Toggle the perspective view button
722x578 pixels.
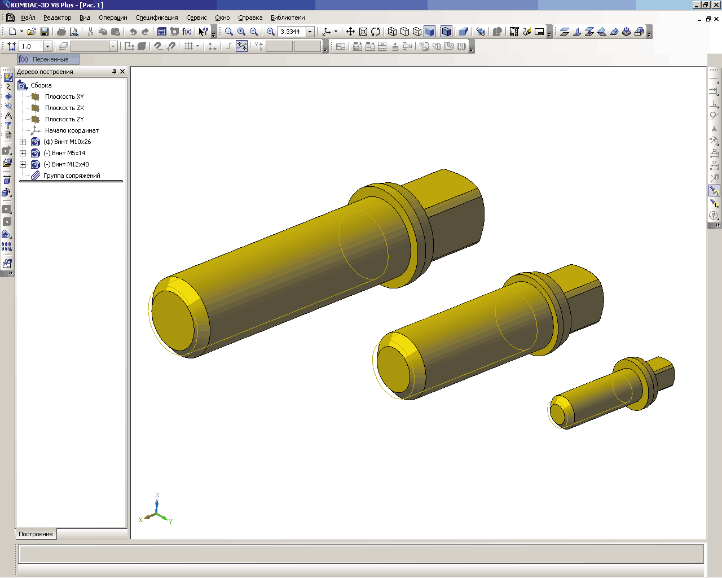point(446,32)
